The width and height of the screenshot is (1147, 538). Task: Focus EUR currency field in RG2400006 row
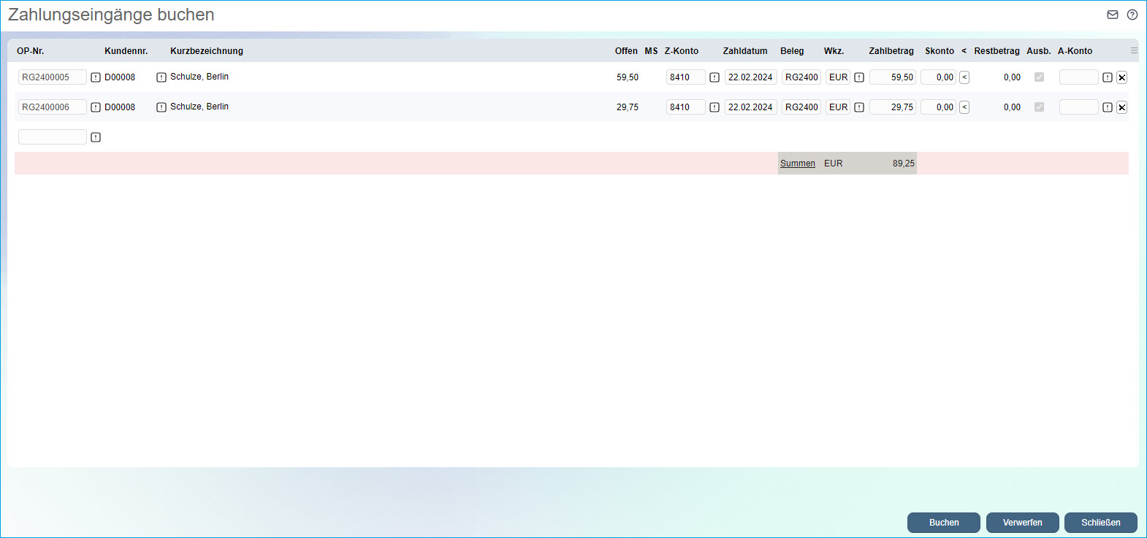838,107
